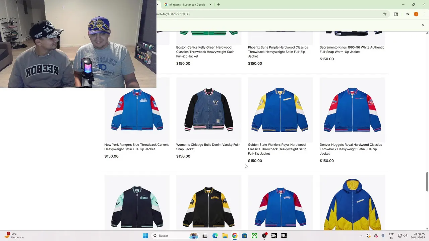Click the $150.00 price under Chicago Bulls Denim
Viewport: 429px width, 241px height.
pyautogui.click(x=183, y=156)
